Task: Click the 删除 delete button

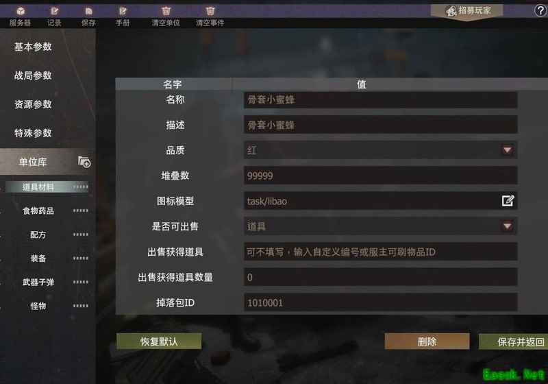Action: coord(427,341)
